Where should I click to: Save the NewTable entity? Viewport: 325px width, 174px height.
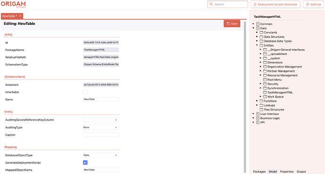pyautogui.click(x=232, y=23)
